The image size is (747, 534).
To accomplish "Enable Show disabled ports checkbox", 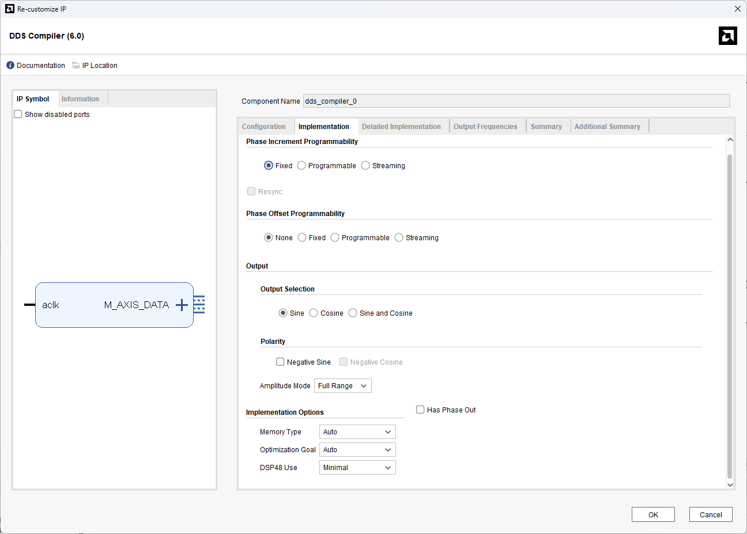I will (x=18, y=114).
